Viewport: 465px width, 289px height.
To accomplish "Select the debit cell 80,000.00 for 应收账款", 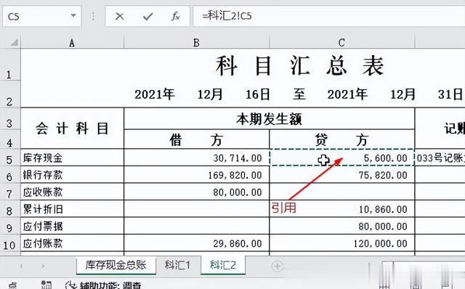I will (196, 192).
